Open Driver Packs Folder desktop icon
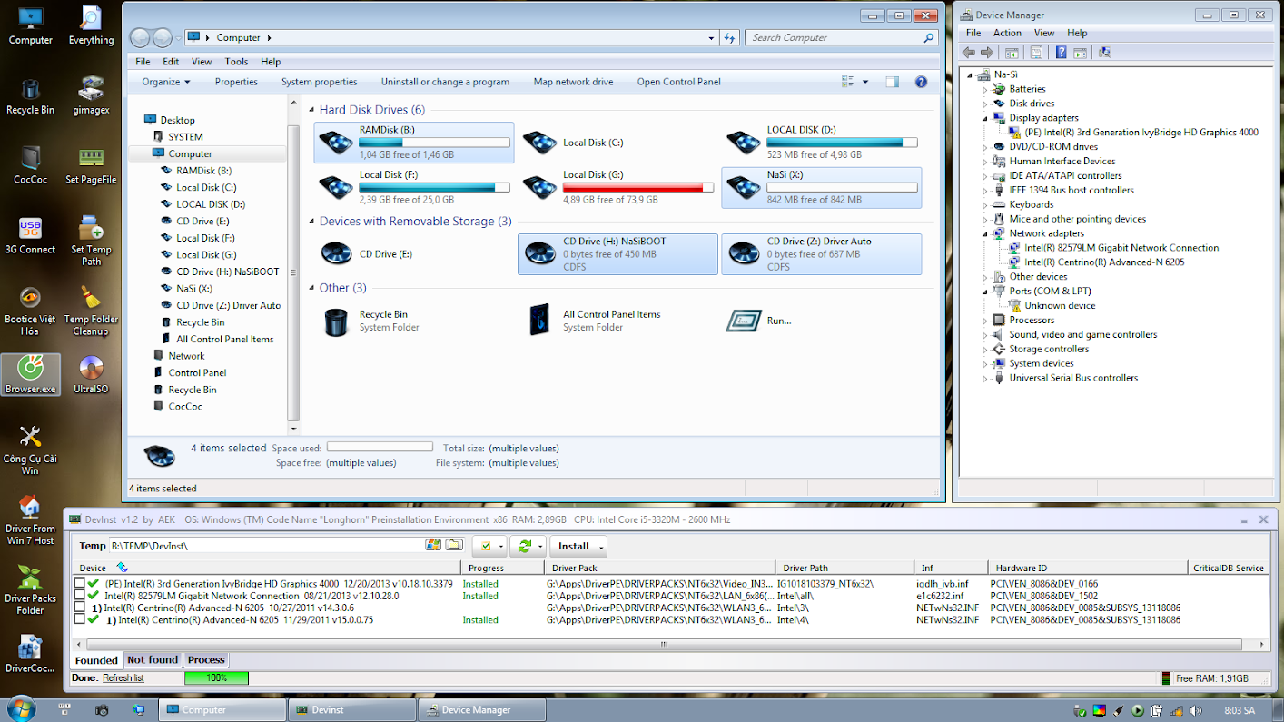1284x722 pixels. (x=30, y=589)
